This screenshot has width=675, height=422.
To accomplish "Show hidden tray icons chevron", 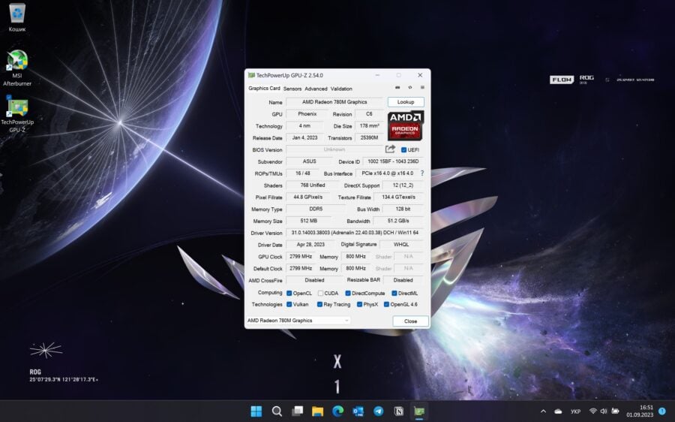I will (543, 411).
